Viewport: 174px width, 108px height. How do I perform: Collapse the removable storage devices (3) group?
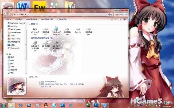30,38
